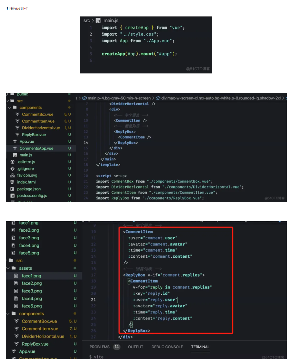
Task: Switch to the TERMINAL tab
Action: (x=200, y=347)
